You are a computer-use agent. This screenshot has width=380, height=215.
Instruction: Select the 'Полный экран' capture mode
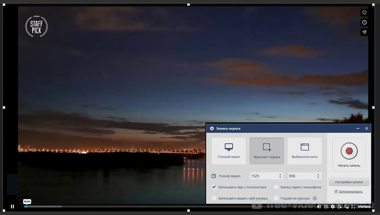[229, 150]
